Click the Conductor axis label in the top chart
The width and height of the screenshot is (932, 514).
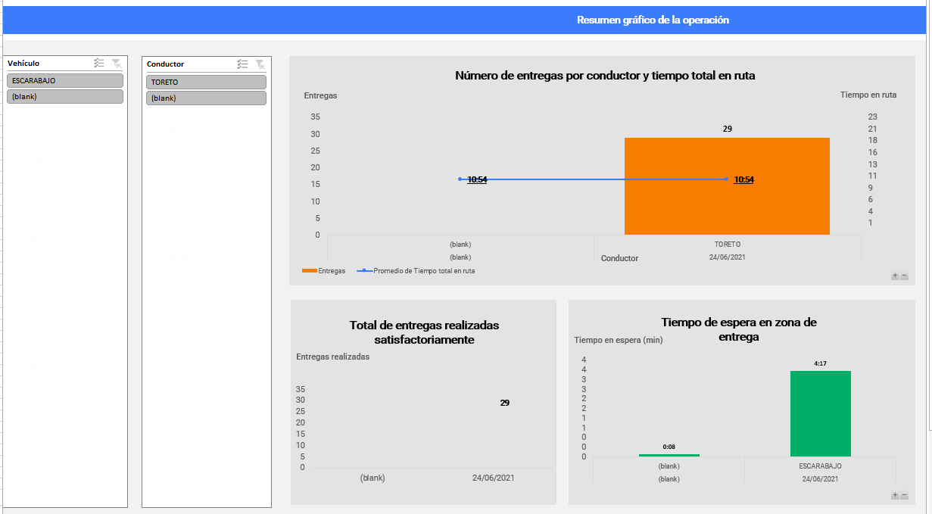619,258
